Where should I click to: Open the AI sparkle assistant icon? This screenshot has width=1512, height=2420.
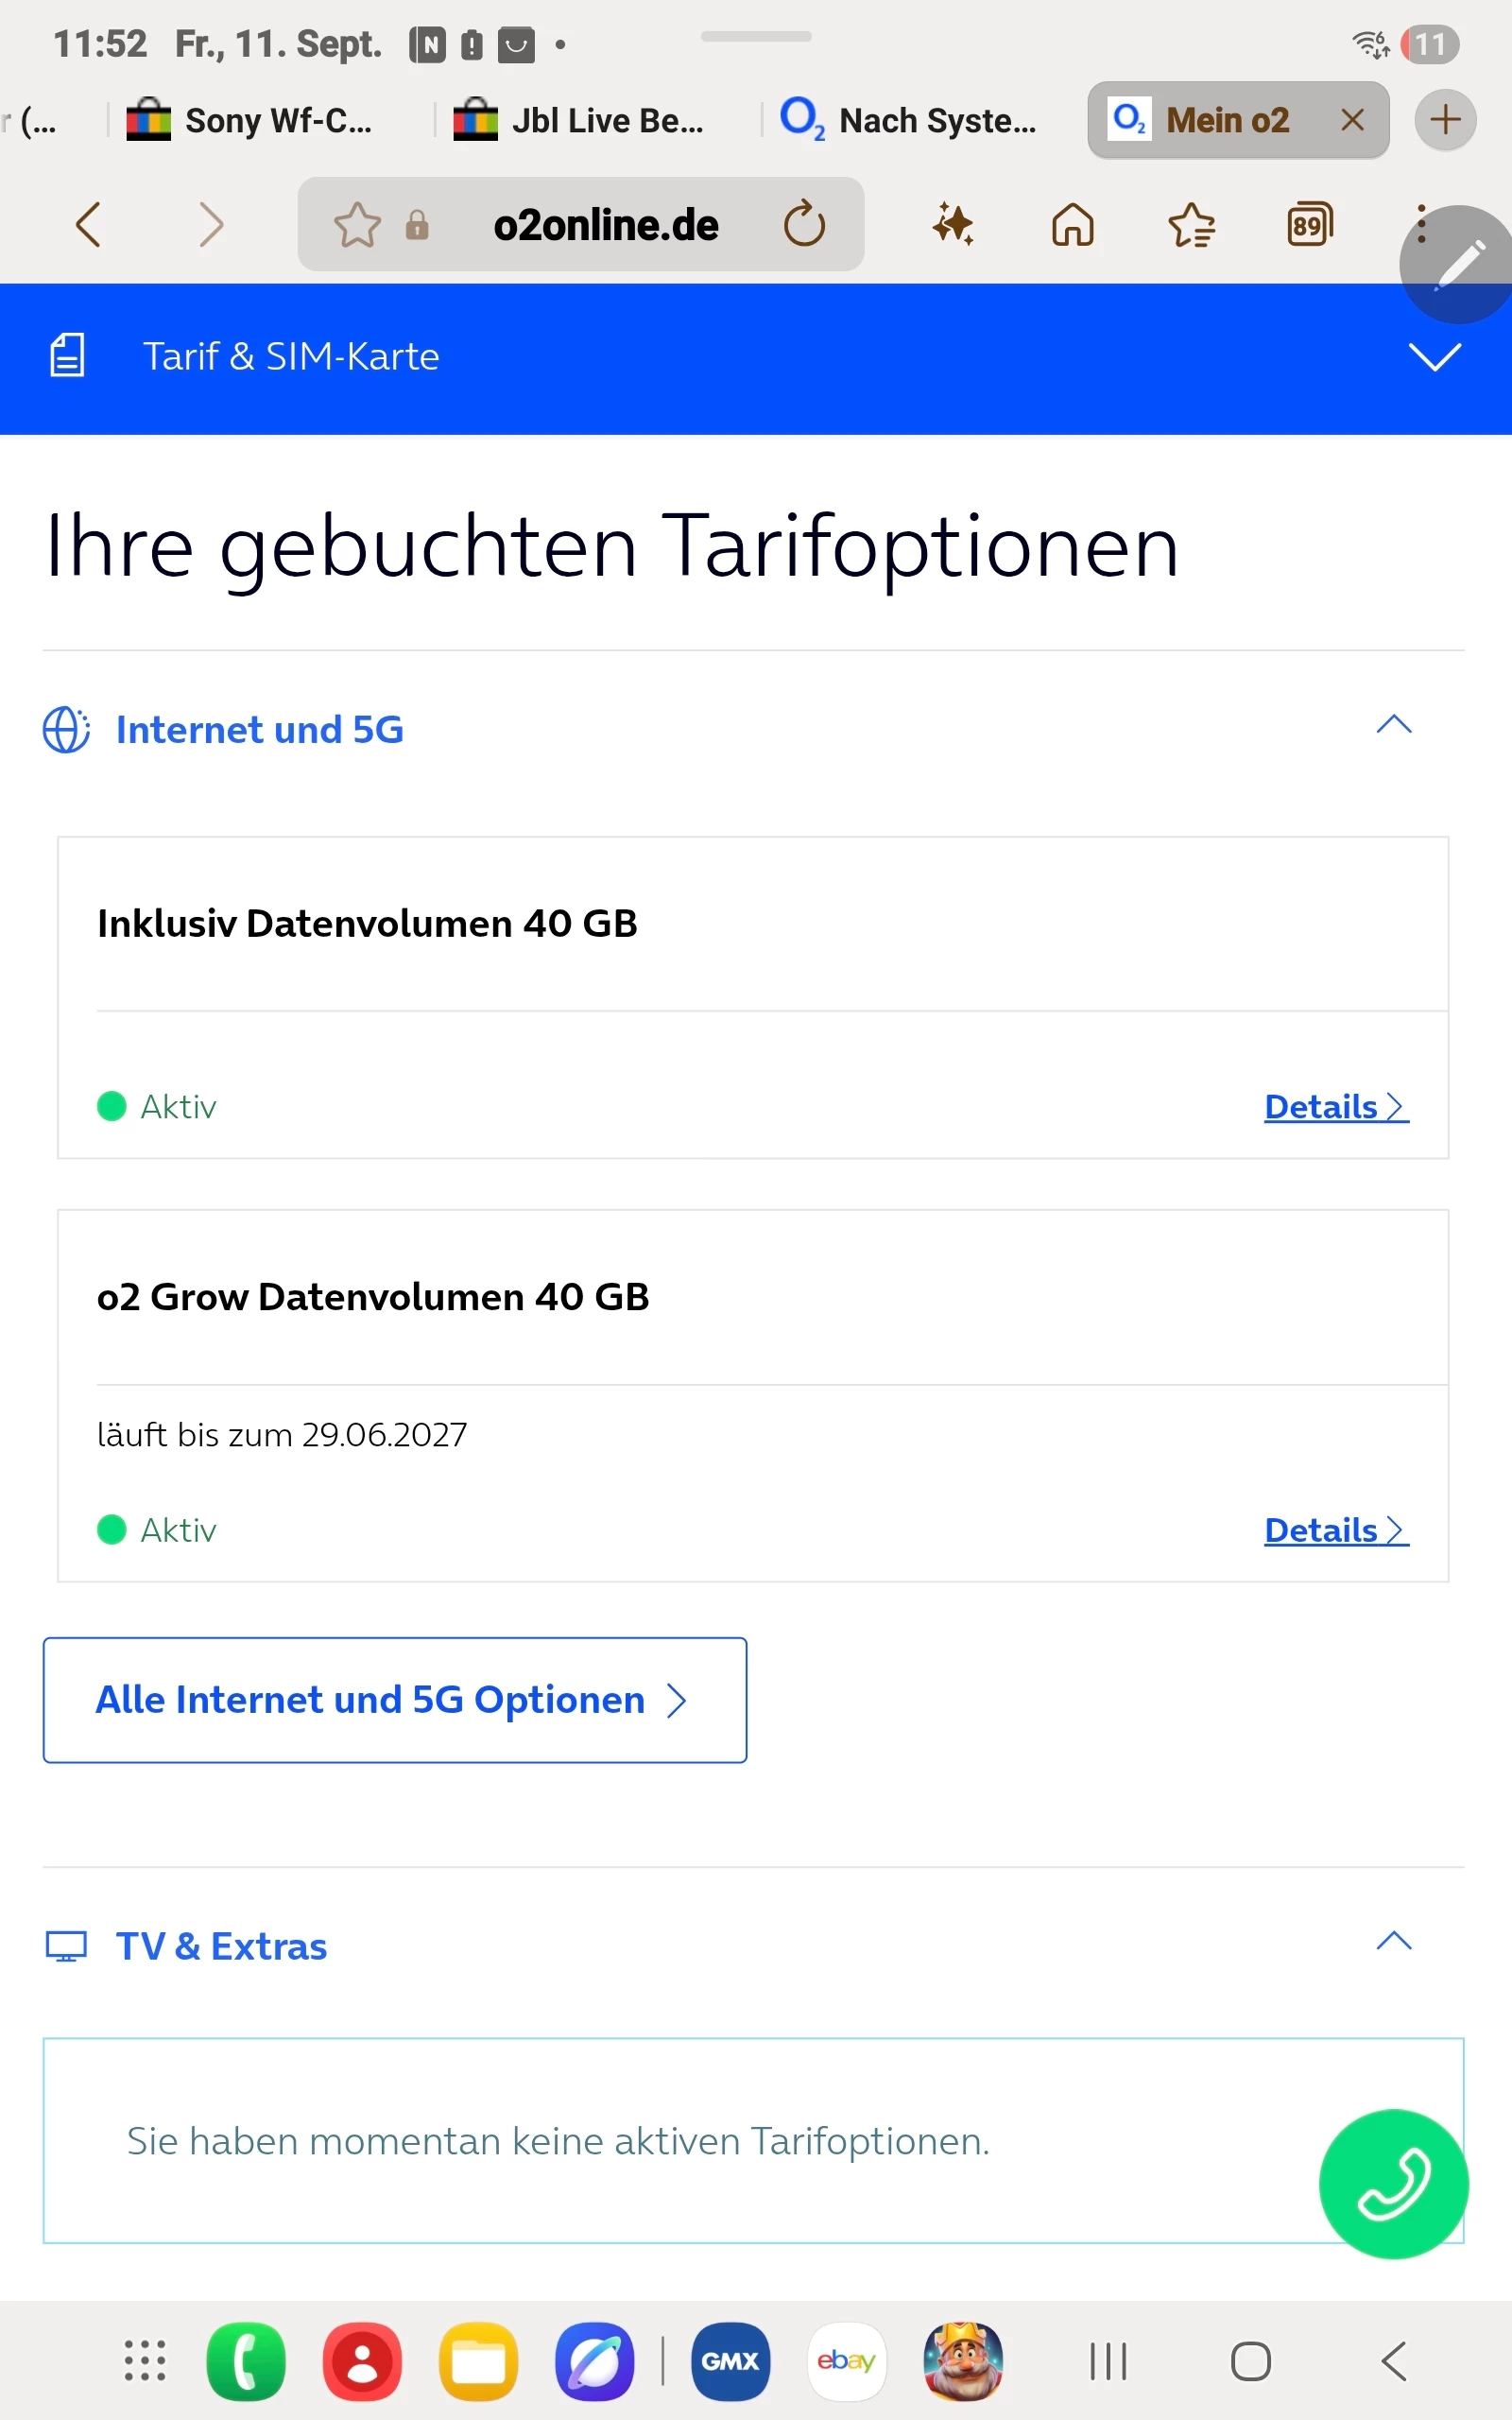(x=953, y=224)
